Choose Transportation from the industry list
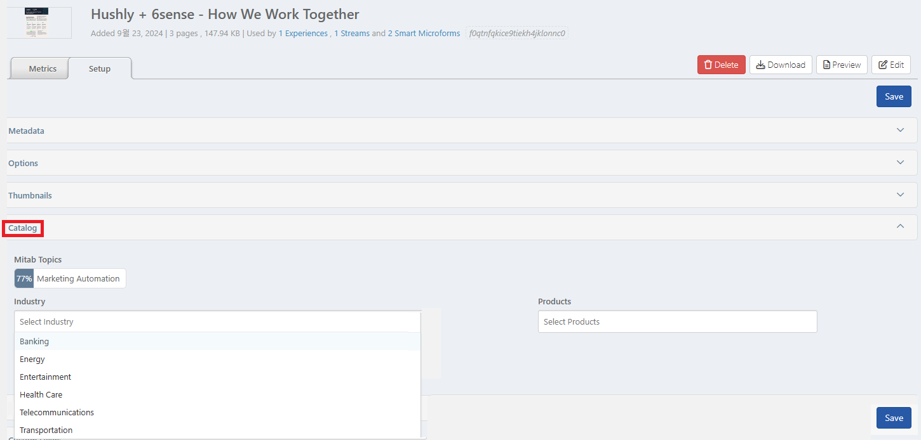The width and height of the screenshot is (921, 440). tap(217, 430)
